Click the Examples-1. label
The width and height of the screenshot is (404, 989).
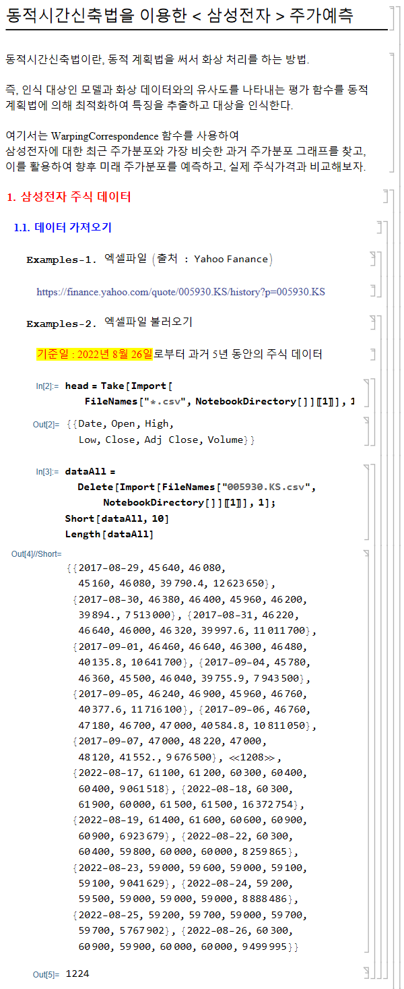(x=62, y=260)
